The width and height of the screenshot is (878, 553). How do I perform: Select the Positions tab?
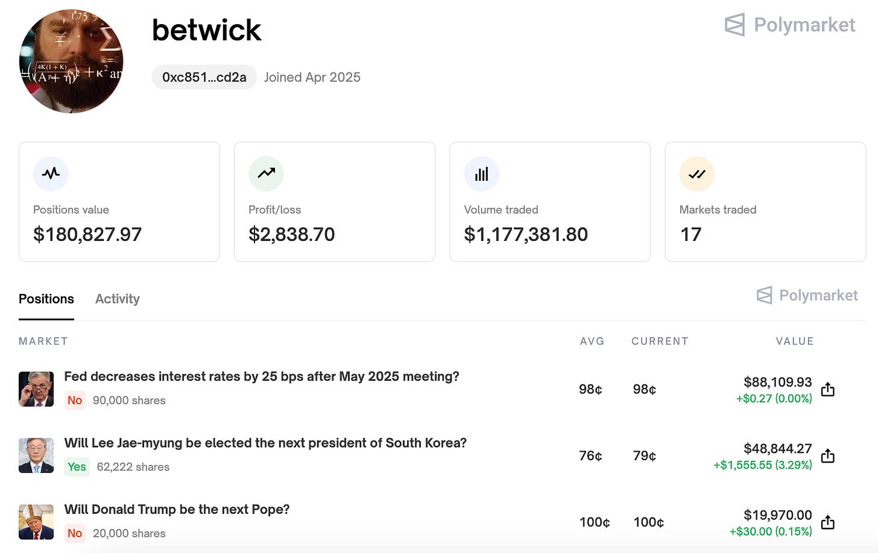[46, 299]
